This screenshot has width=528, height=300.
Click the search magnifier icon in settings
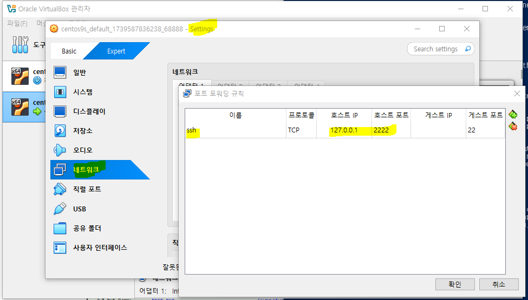click(x=467, y=49)
